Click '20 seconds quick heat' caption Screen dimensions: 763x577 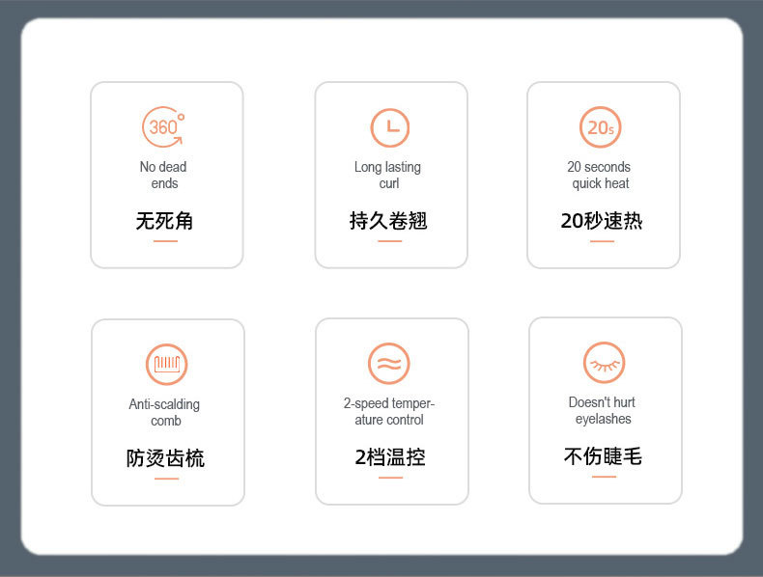(600, 176)
